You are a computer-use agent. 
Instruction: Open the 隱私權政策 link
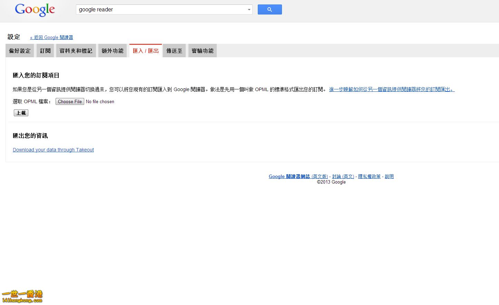(369, 176)
